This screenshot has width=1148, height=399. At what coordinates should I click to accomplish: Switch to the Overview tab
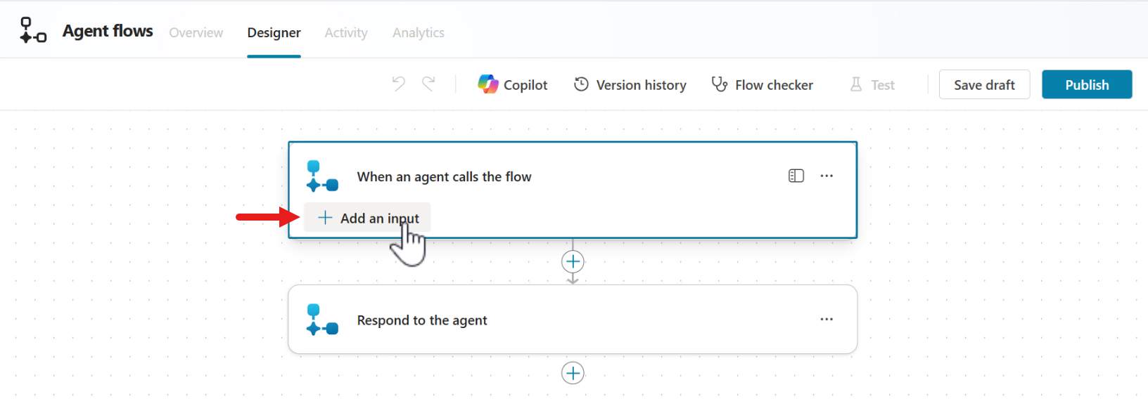(196, 32)
